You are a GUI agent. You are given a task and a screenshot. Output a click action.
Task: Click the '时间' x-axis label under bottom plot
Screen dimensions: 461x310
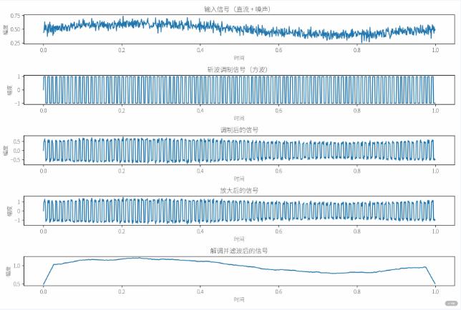pyautogui.click(x=239, y=300)
